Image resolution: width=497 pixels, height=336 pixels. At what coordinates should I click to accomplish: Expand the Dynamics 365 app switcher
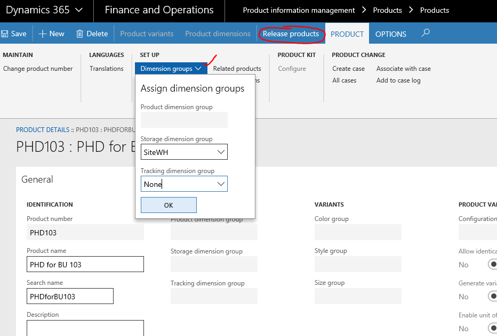click(44, 10)
